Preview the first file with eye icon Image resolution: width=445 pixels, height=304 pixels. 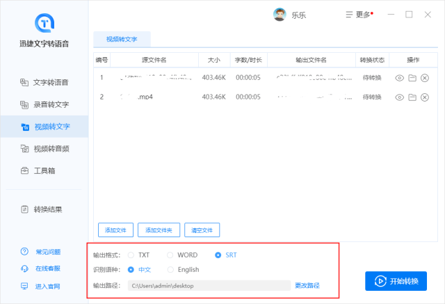tap(399, 78)
